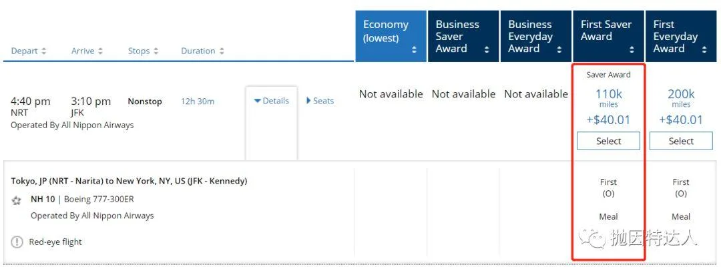
Task: Click the 4:40 pm departure time
Action: [30, 101]
